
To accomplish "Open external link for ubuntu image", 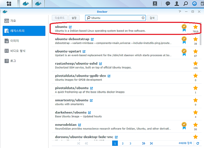I will point(70,27).
